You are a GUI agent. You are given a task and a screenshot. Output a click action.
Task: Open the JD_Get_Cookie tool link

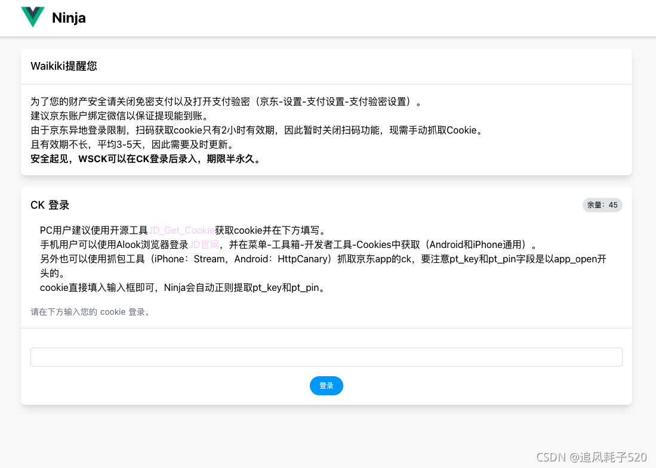click(182, 230)
